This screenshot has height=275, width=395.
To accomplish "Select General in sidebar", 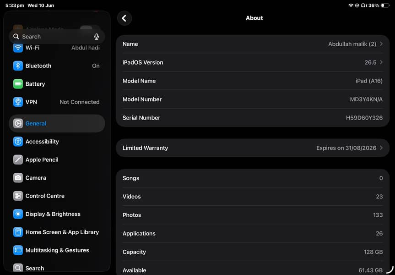I will coord(57,124).
